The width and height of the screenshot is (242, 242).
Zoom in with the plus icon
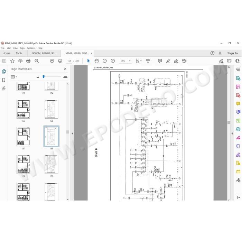pos(113,61)
